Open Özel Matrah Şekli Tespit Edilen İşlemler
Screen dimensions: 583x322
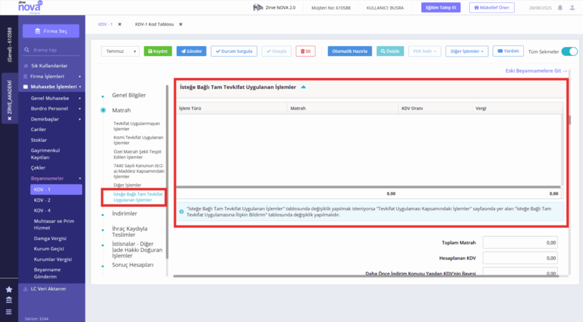click(137, 154)
